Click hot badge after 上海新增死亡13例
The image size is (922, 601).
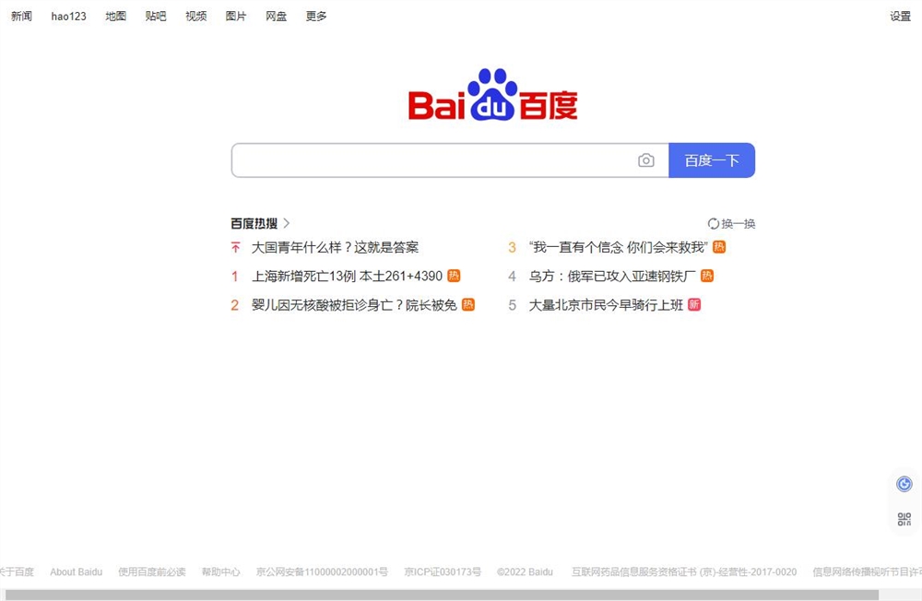pyautogui.click(x=454, y=276)
